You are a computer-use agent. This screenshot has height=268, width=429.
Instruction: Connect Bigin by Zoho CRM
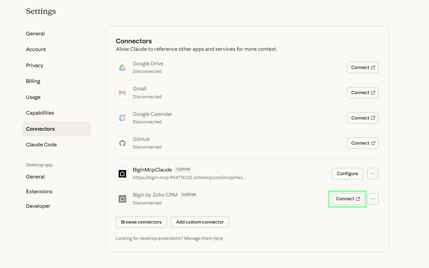click(x=347, y=199)
